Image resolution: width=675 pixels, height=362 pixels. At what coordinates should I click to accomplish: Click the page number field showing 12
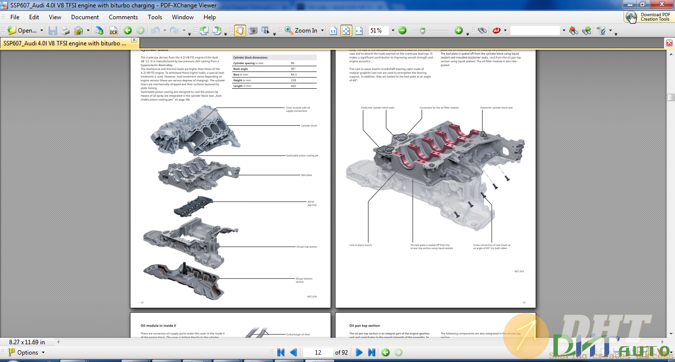click(318, 352)
